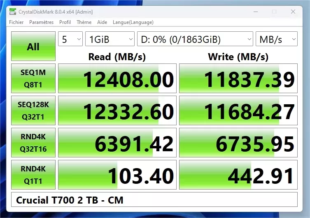Click the Crucial T700 2 TB comment field
This screenshot has width=310, height=218.
tap(154, 199)
